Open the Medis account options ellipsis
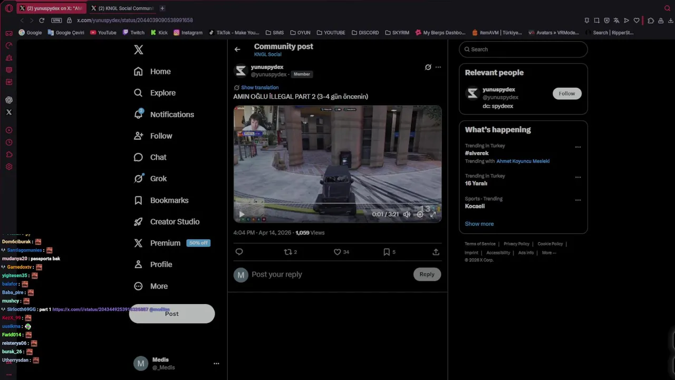Viewport: 675px width, 380px height. [x=216, y=364]
